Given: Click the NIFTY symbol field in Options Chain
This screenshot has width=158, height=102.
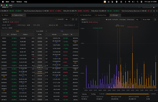Looking at the screenshot, I should pos(11,19).
